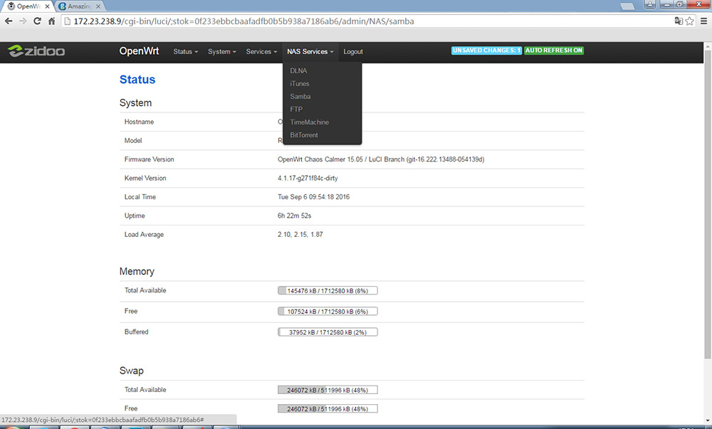Screen dimensions: 712x429
Task: Select FTP in the NAS Services menu
Action: point(296,110)
